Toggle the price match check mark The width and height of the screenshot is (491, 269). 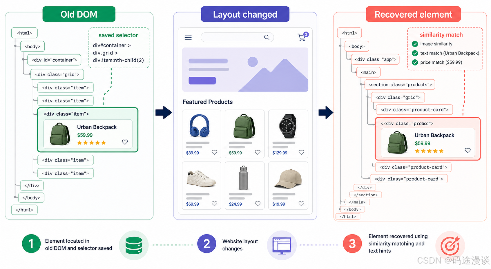415,62
